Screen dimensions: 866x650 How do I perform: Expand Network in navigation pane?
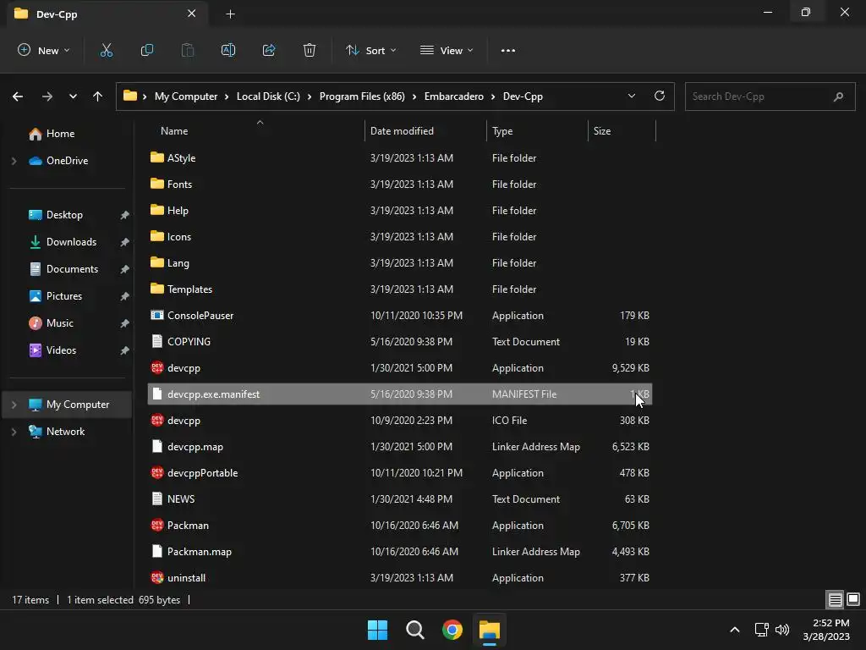point(14,432)
